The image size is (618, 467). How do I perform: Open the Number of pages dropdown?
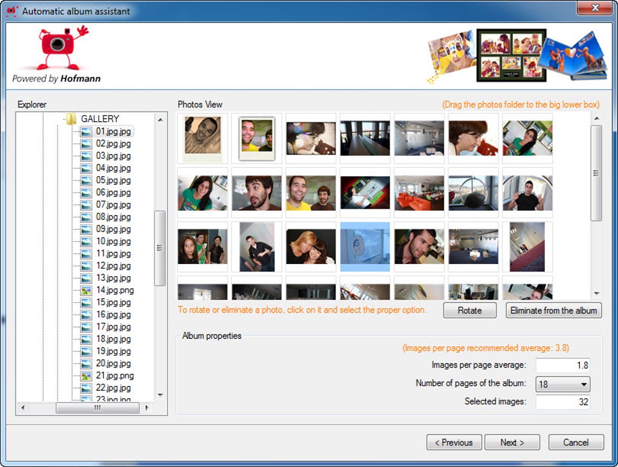click(562, 384)
